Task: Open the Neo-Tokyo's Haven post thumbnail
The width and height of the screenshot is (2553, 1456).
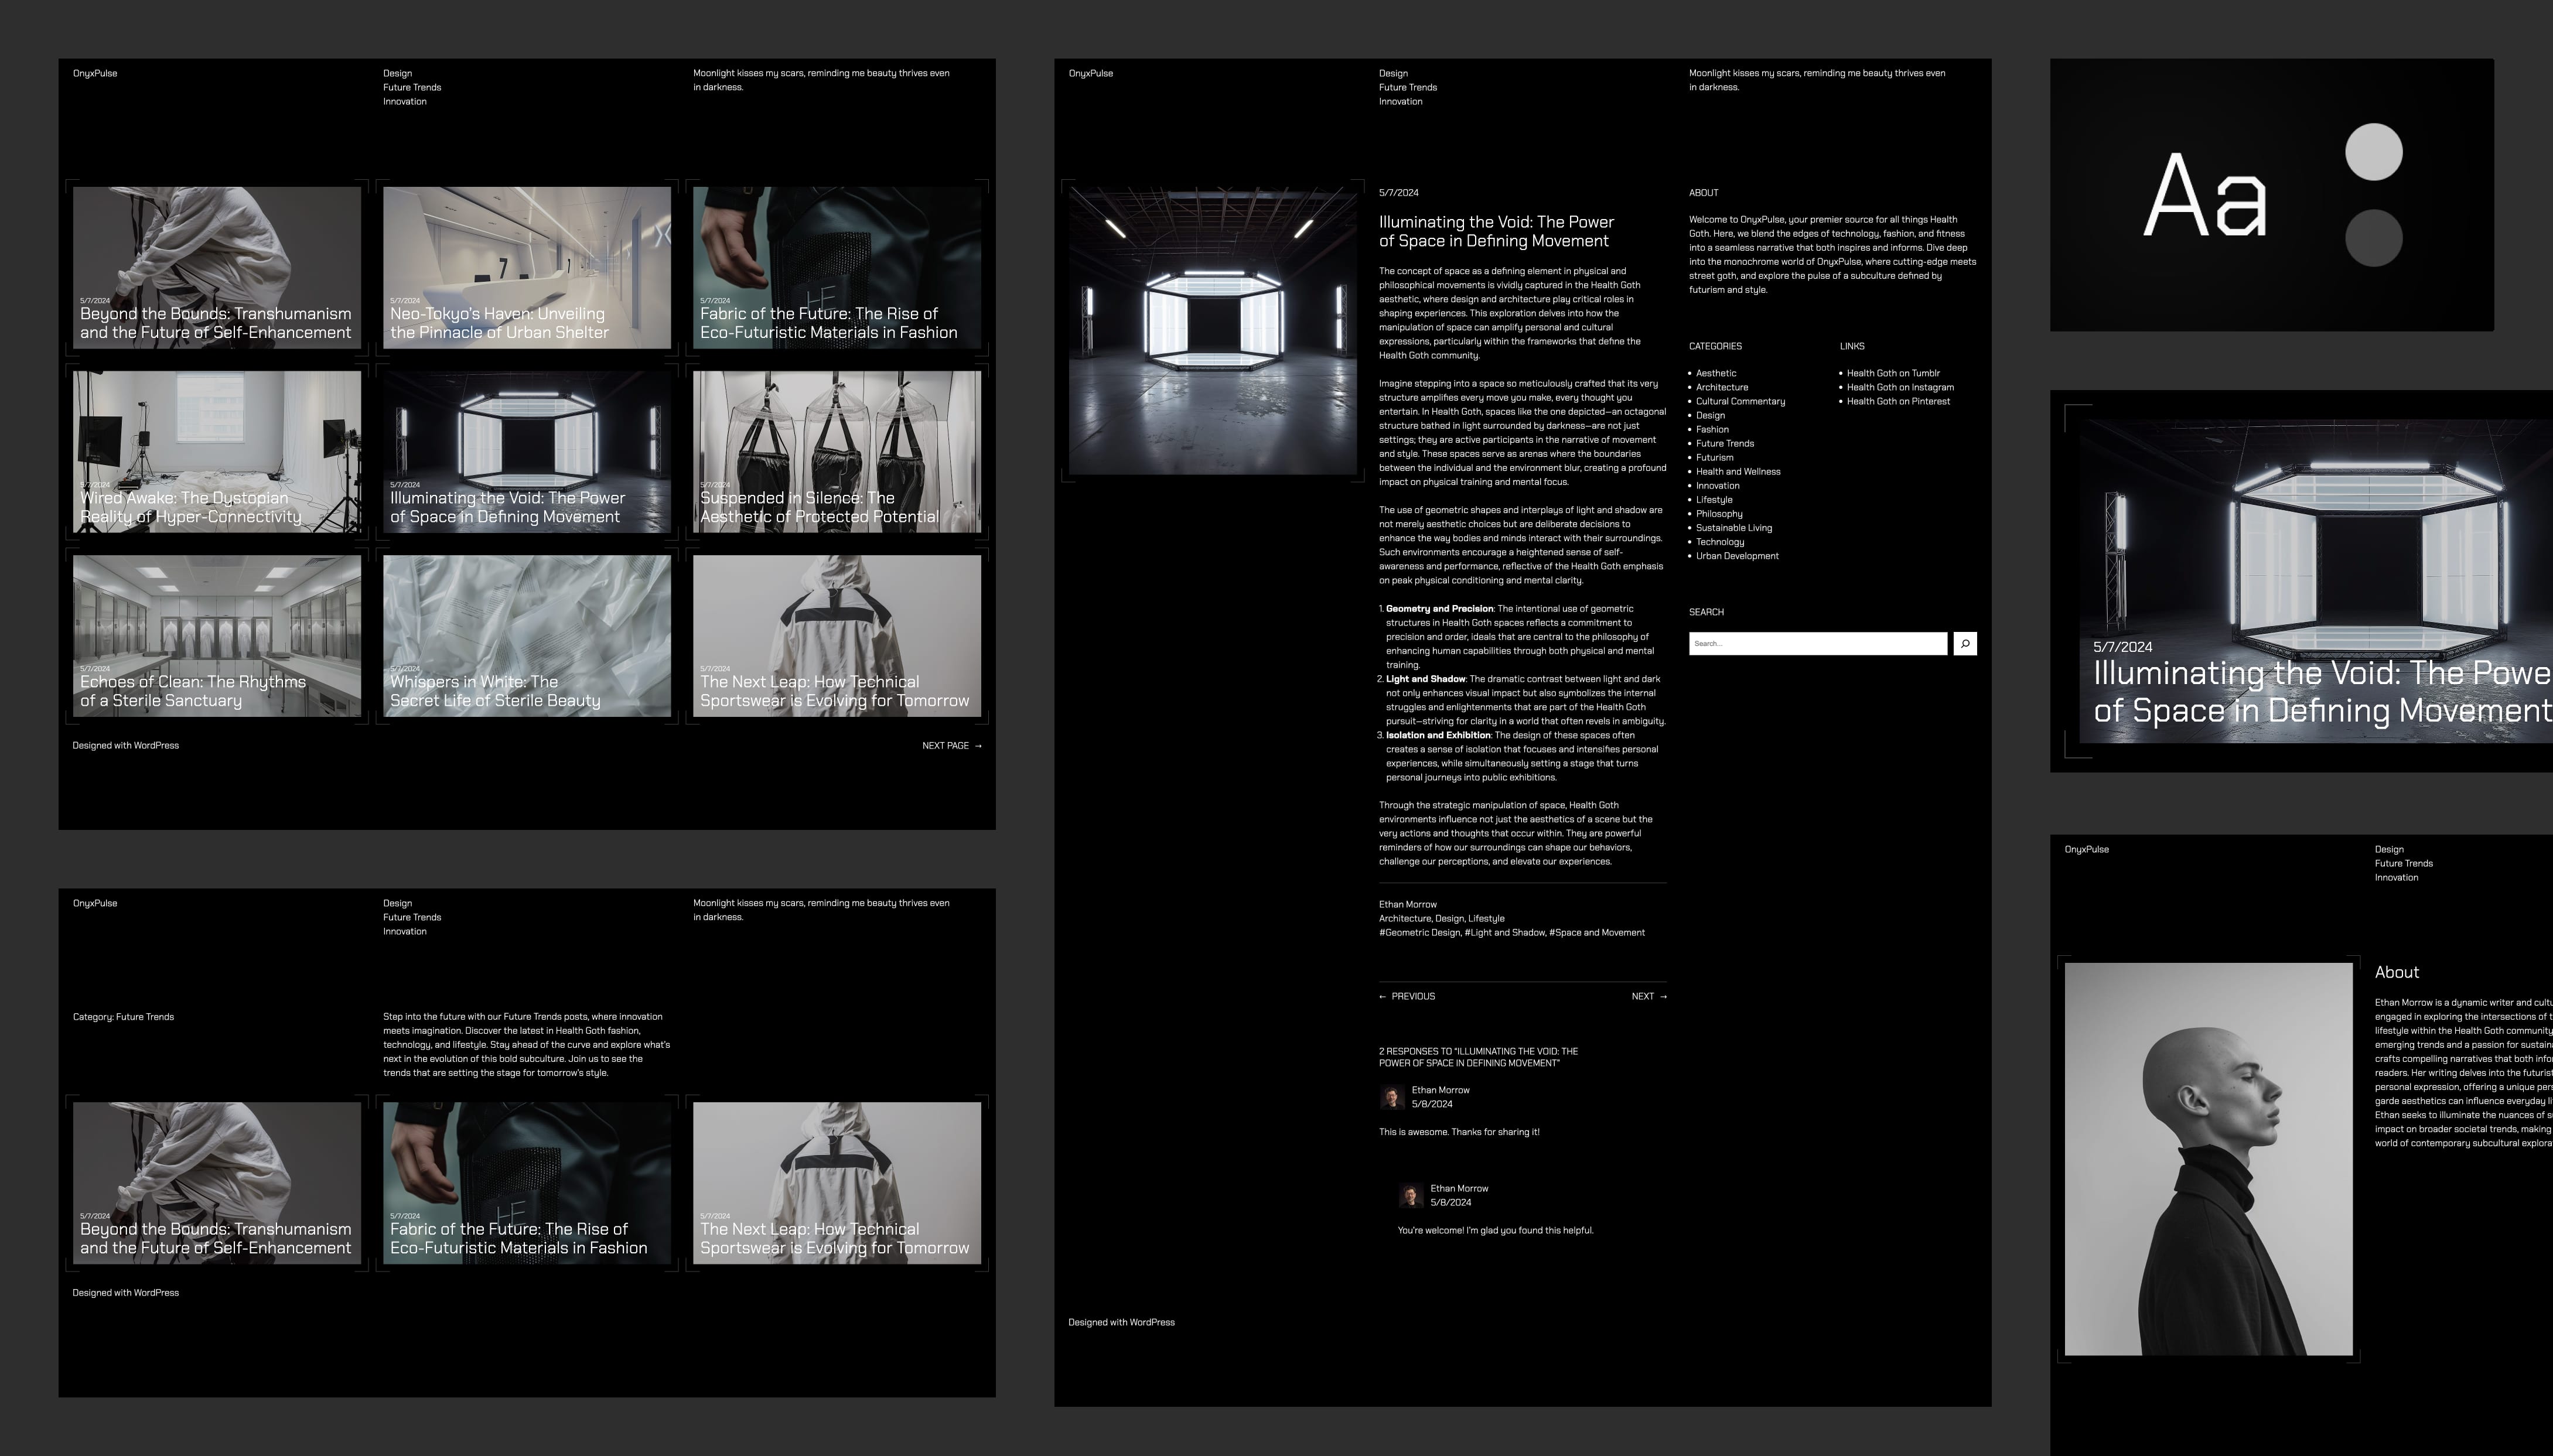Action: [526, 267]
